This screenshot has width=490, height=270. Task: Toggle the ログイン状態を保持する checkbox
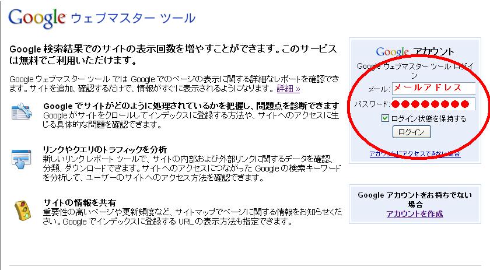pos(385,118)
